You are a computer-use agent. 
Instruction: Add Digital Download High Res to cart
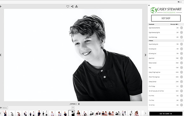click(181, 32)
